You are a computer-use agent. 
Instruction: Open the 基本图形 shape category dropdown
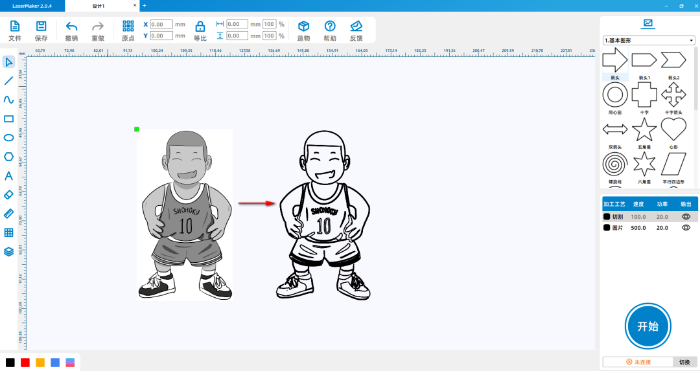pyautogui.click(x=649, y=40)
